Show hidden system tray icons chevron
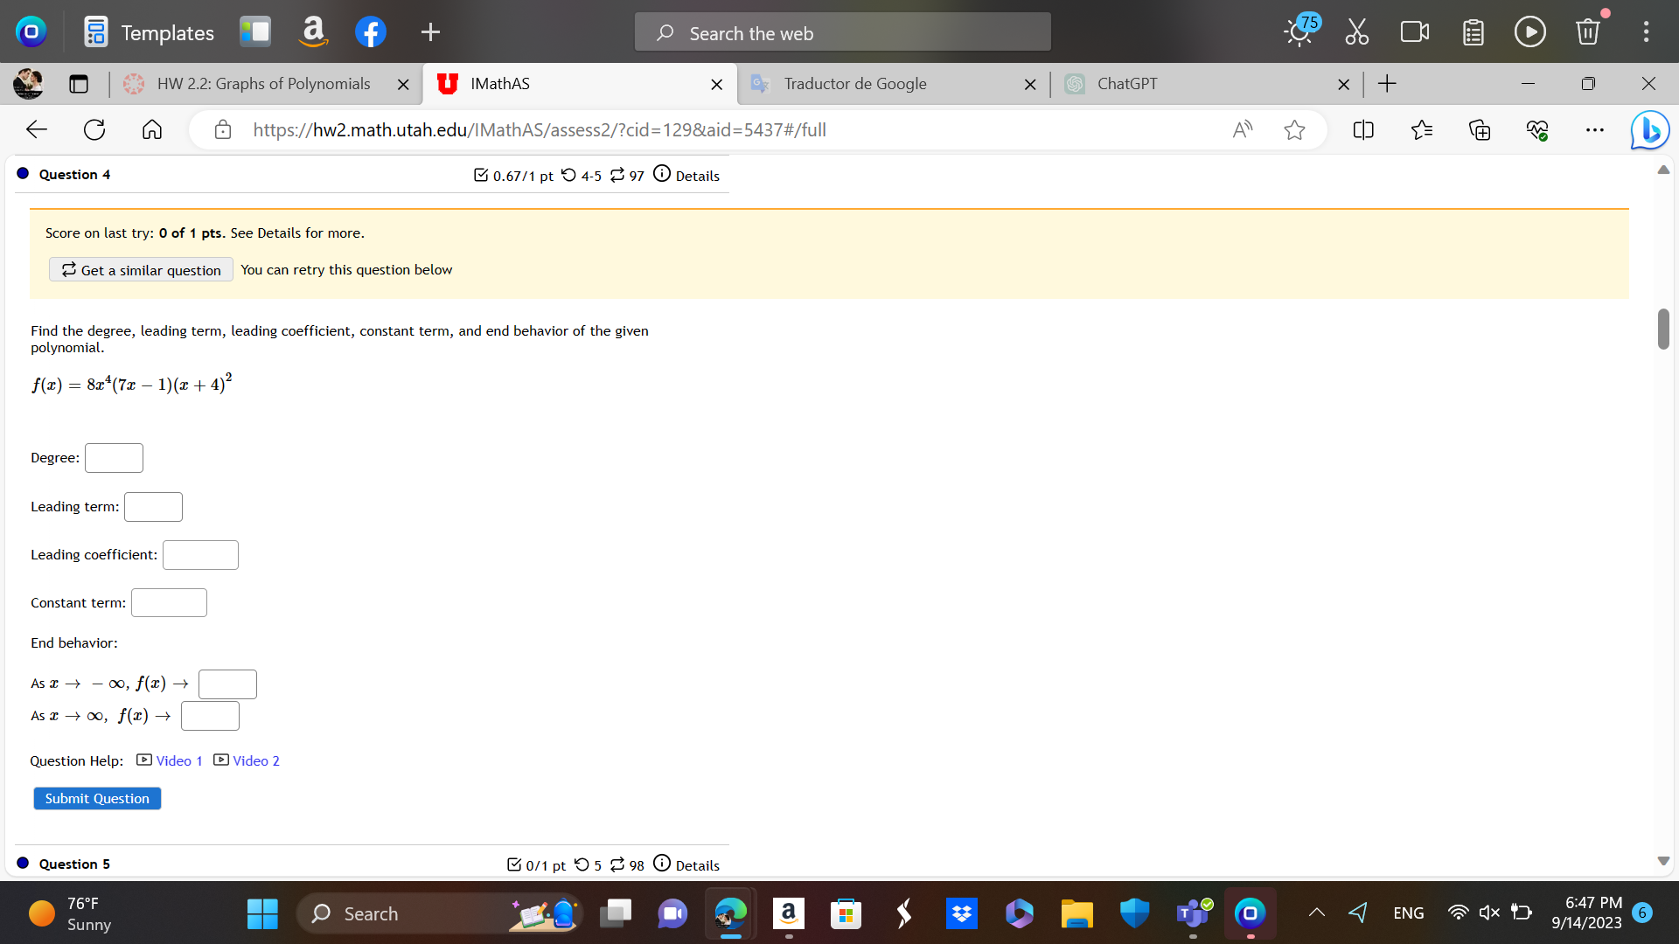Screen dimensions: 1679x944 point(1316,913)
